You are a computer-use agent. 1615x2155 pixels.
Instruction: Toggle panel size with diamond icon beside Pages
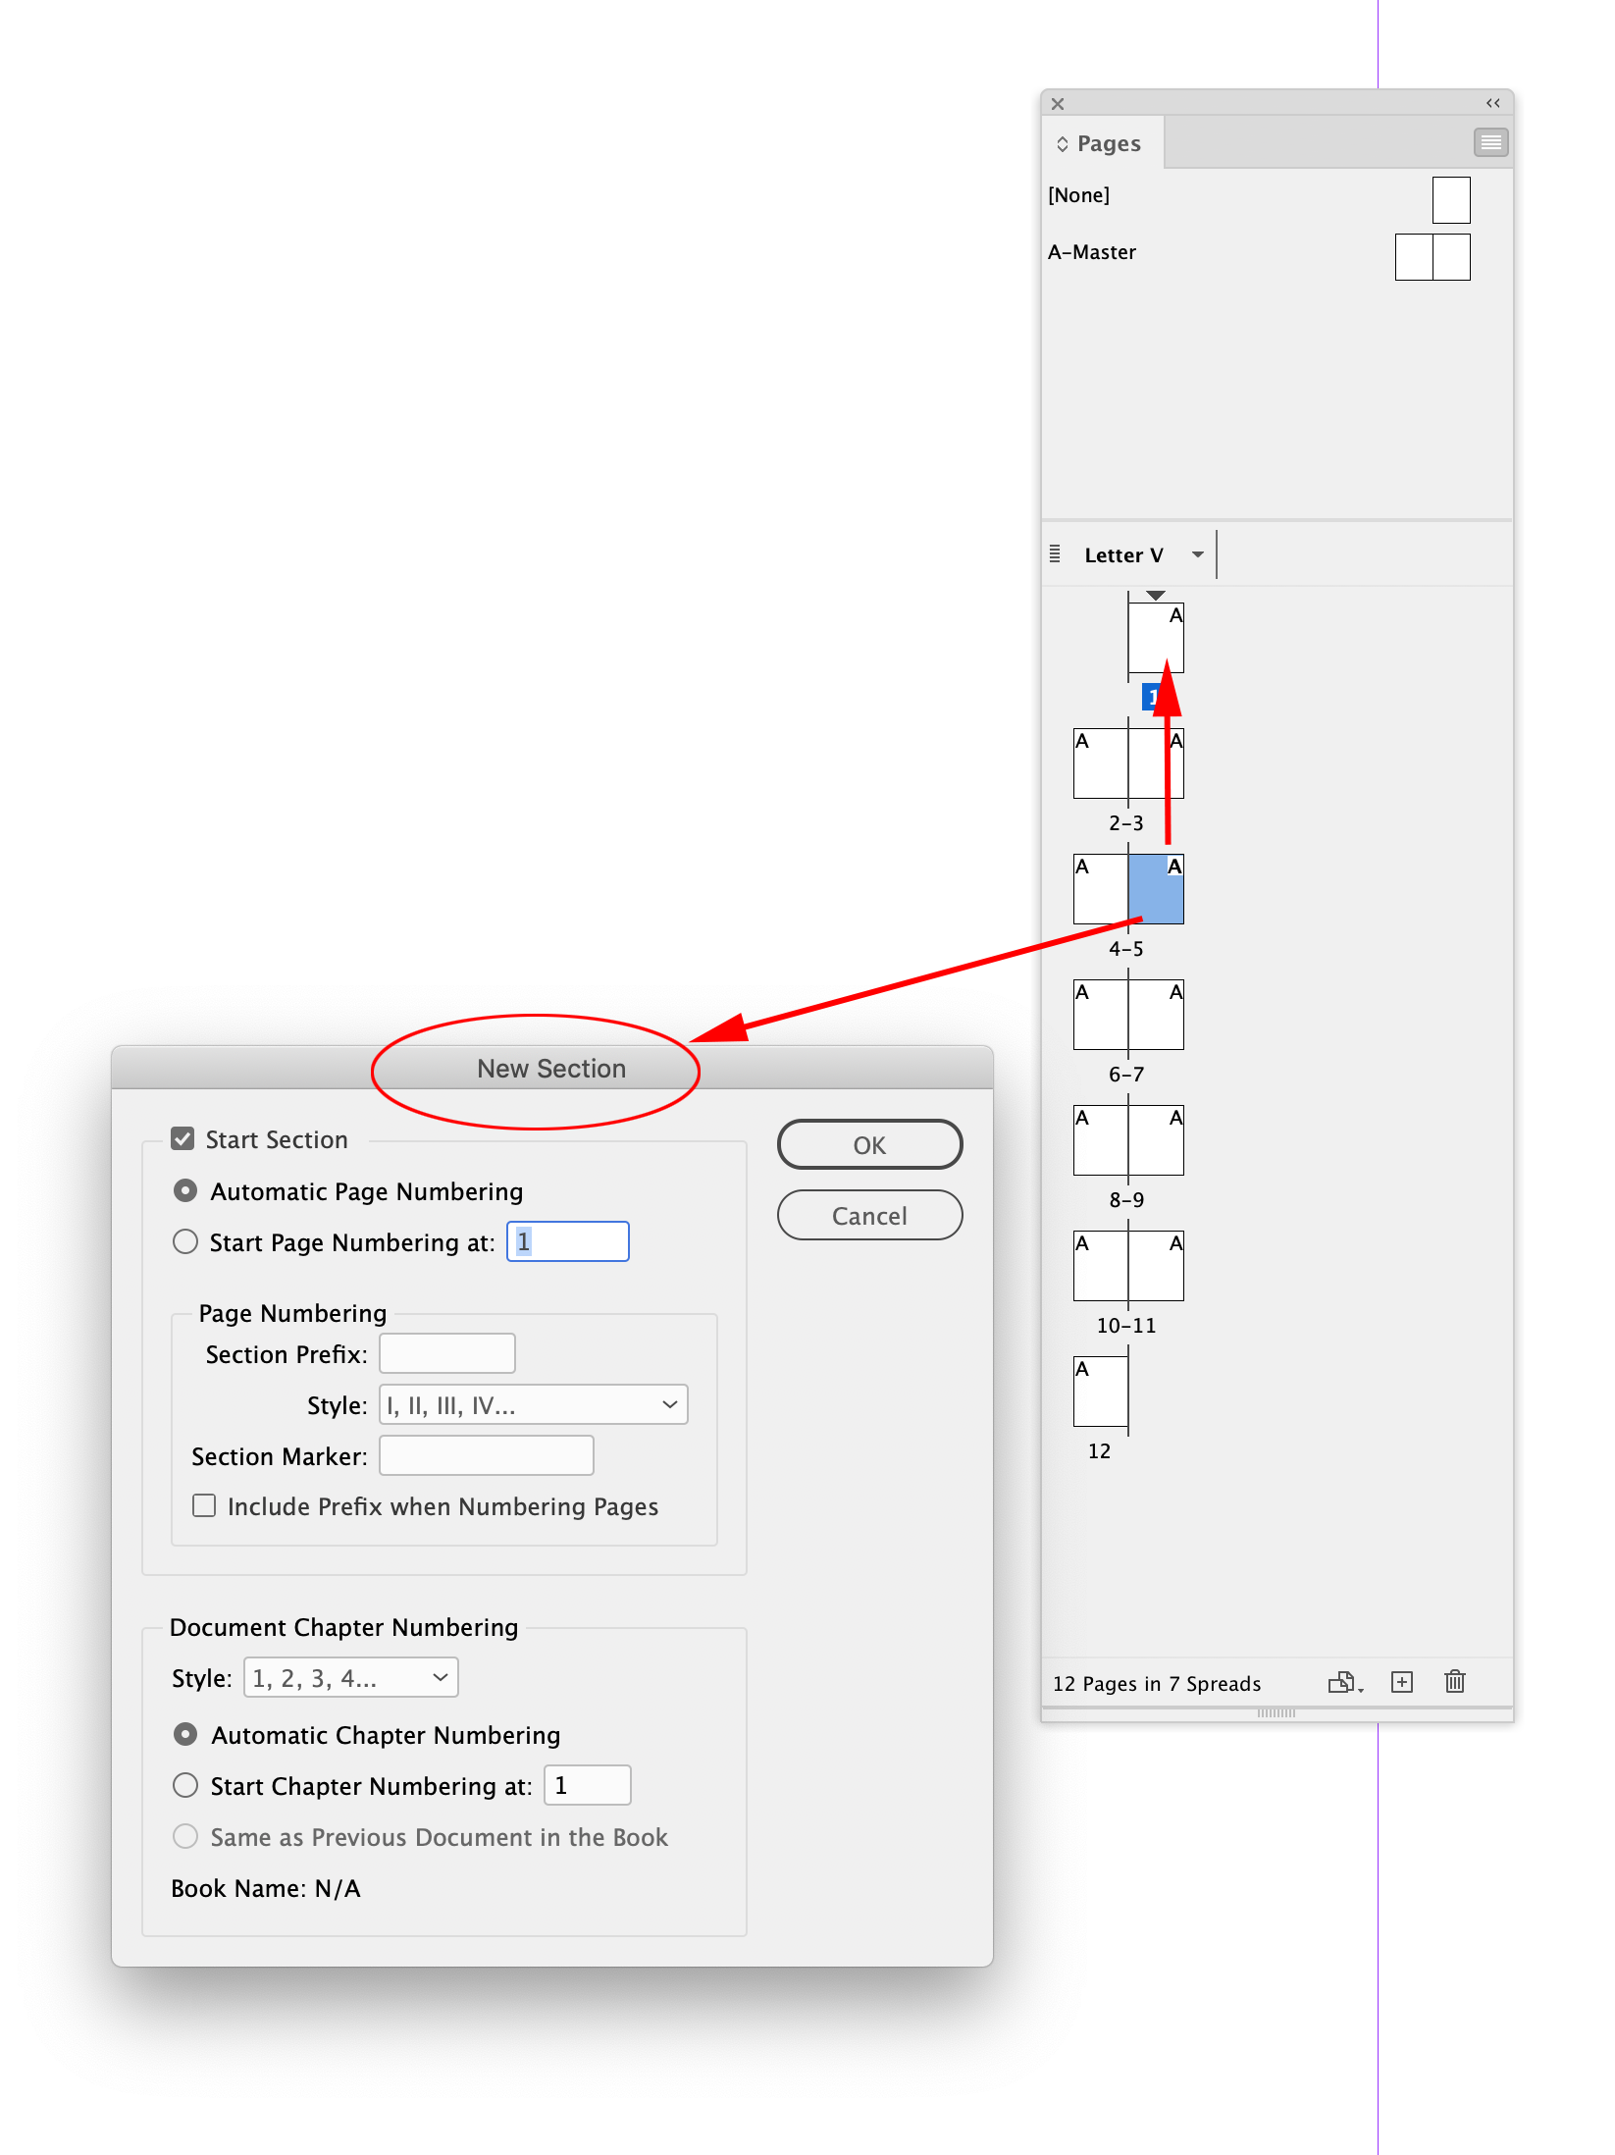(x=1061, y=143)
